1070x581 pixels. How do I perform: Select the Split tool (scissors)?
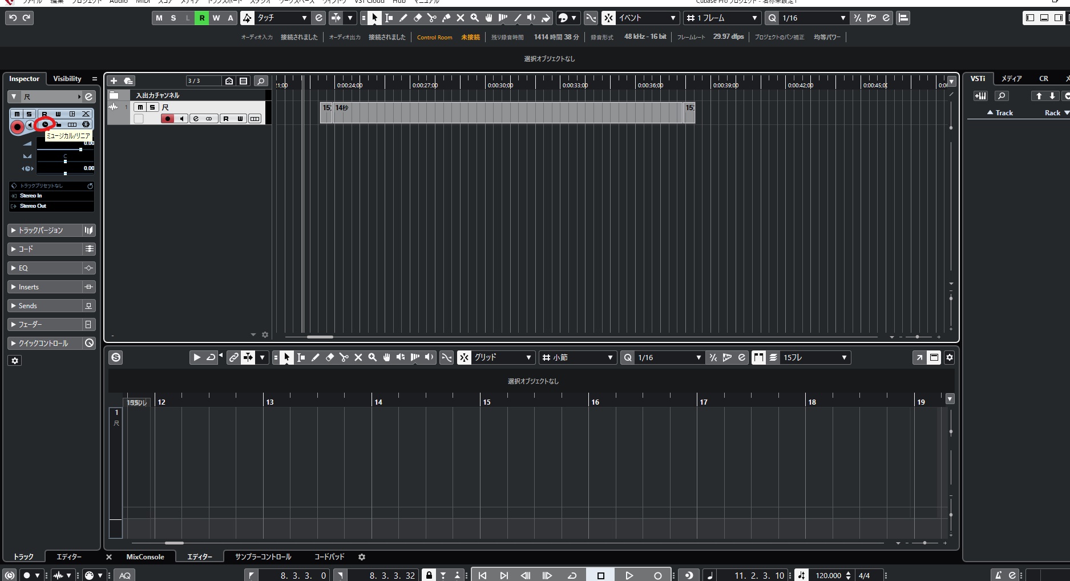coord(432,18)
